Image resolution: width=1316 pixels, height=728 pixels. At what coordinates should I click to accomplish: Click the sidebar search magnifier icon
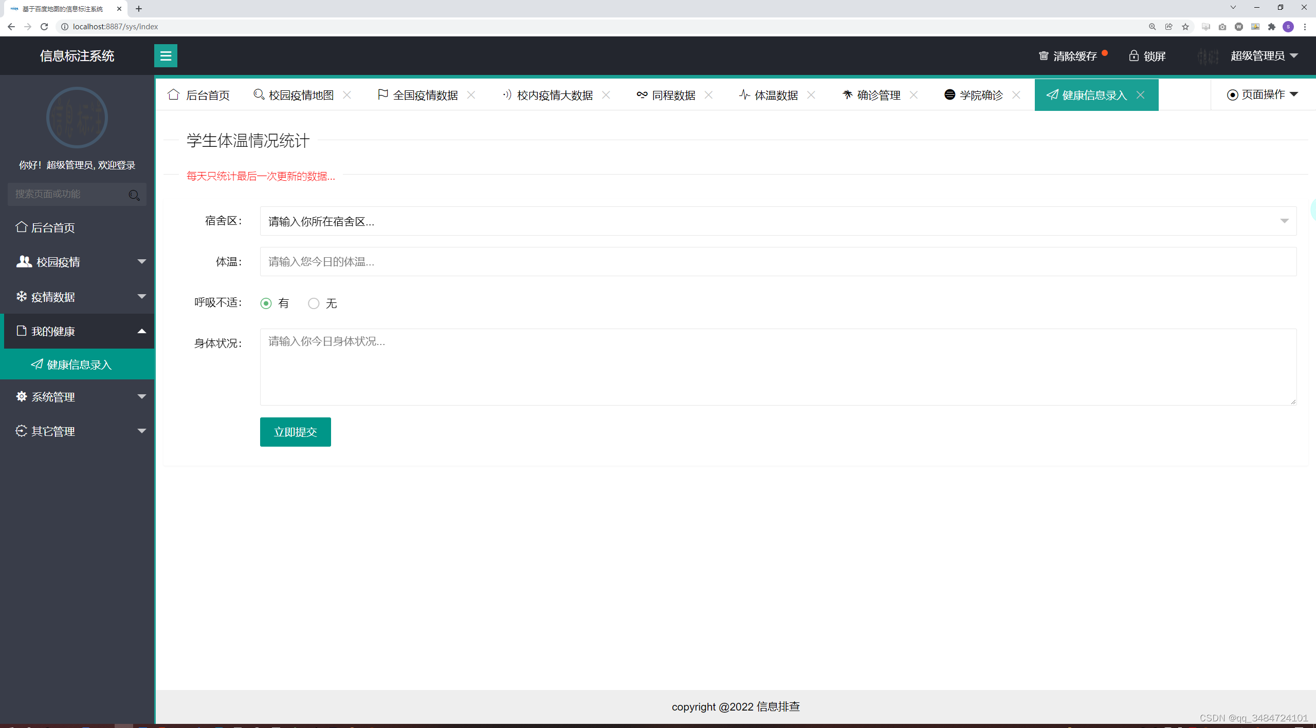click(134, 195)
